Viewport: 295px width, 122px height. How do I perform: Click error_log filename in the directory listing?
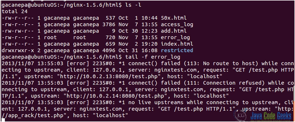(175, 37)
